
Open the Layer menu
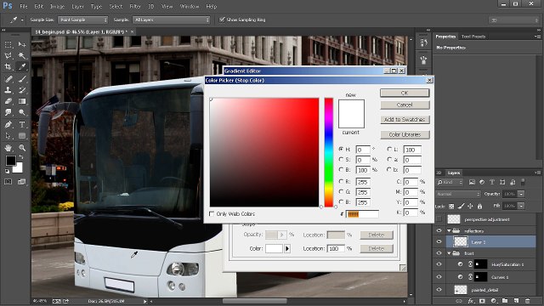pos(77,6)
